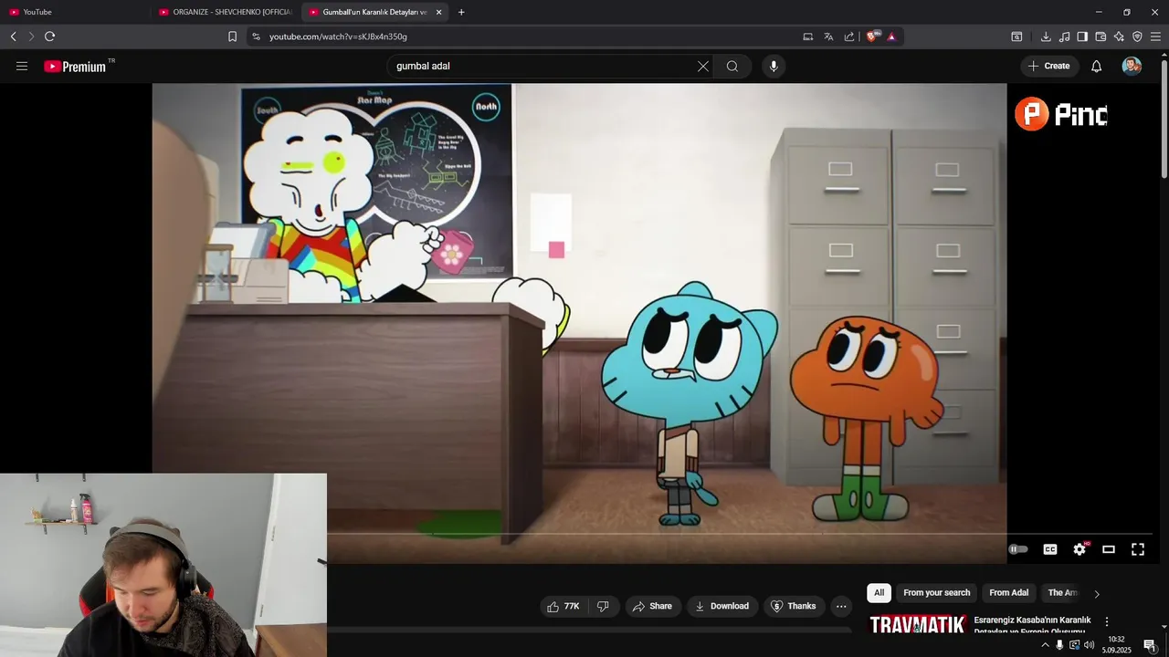View site information for youtube.com
Screen dimensions: 1169x657
pos(256,36)
